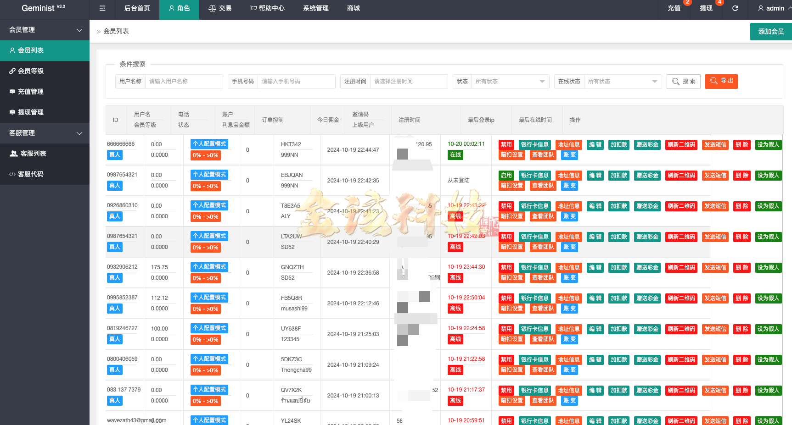Open 充值管理 from the sidebar
Screen dimensions: 792x425
pyautogui.click(x=30, y=91)
